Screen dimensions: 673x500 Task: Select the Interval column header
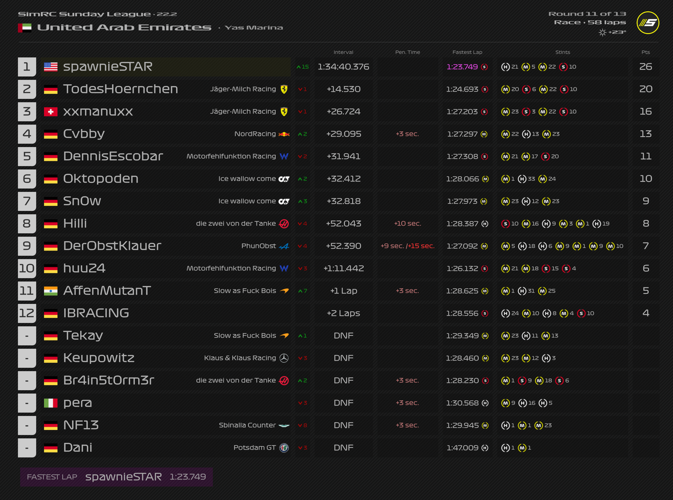click(343, 52)
